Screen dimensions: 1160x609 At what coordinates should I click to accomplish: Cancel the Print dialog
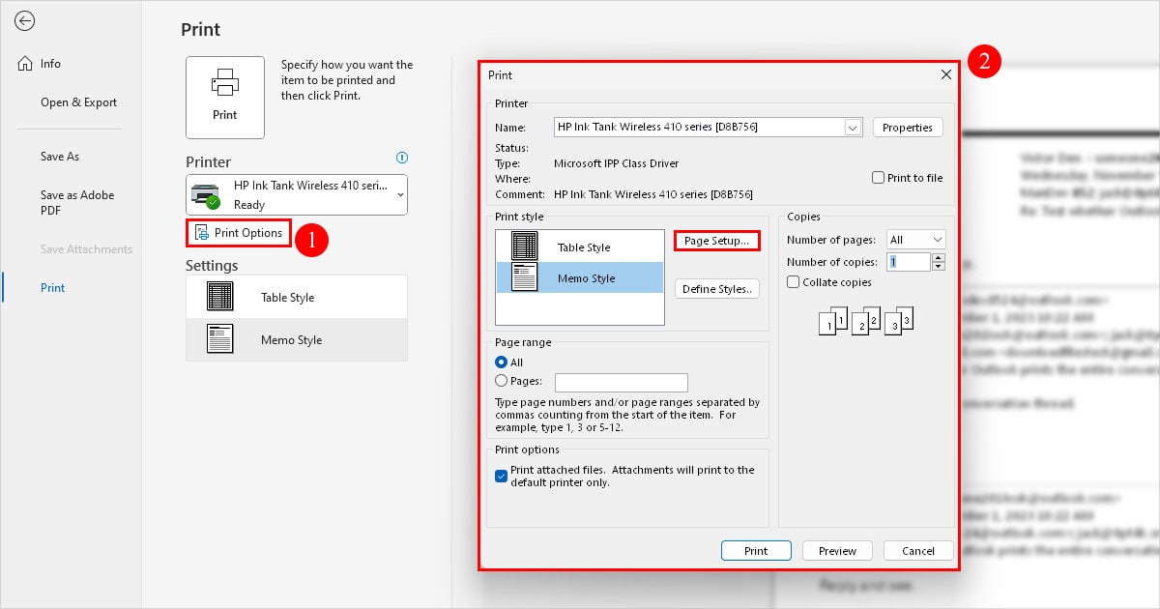pyautogui.click(x=918, y=551)
